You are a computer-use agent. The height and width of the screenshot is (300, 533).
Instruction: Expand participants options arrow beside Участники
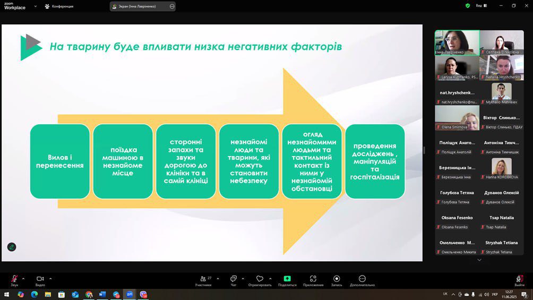point(218,279)
